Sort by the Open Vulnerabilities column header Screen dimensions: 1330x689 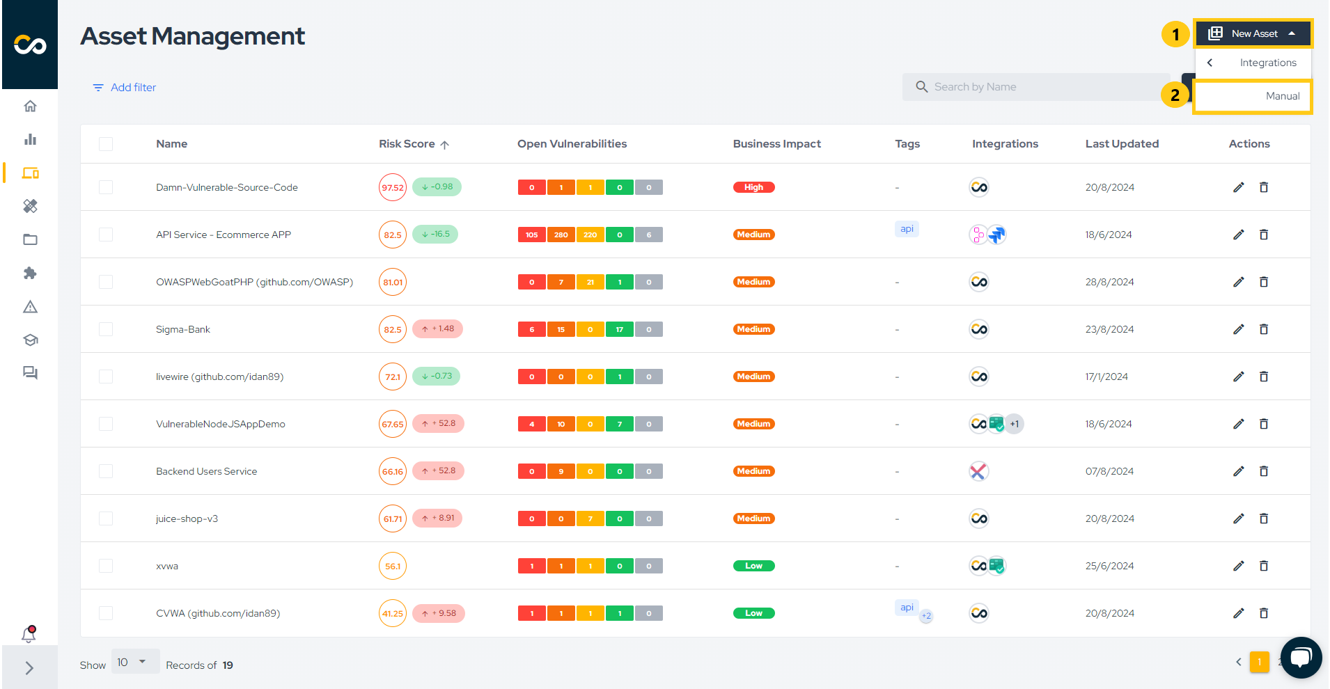[x=572, y=144]
